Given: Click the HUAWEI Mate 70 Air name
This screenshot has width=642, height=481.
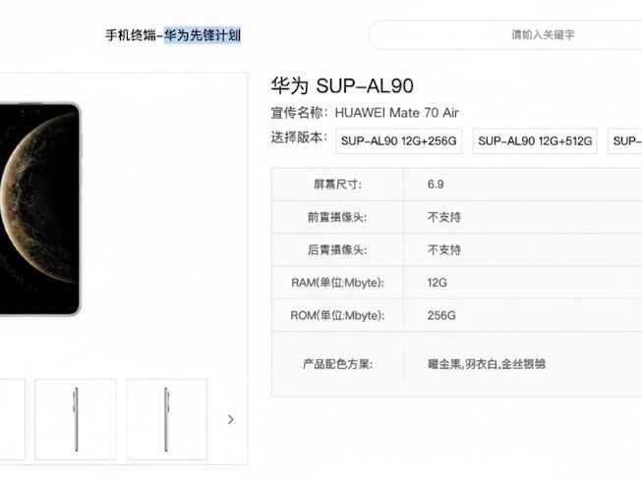Looking at the screenshot, I should pos(396,113).
